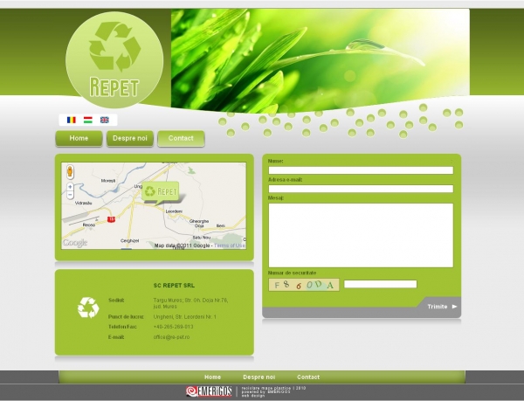Click the Repet marker bubble on map
Image resolution: width=524 pixels, height=401 pixels.
pos(161,192)
